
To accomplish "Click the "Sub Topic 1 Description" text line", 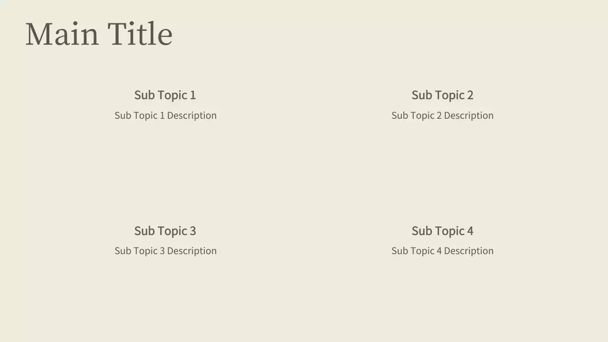I will click(x=165, y=115).
